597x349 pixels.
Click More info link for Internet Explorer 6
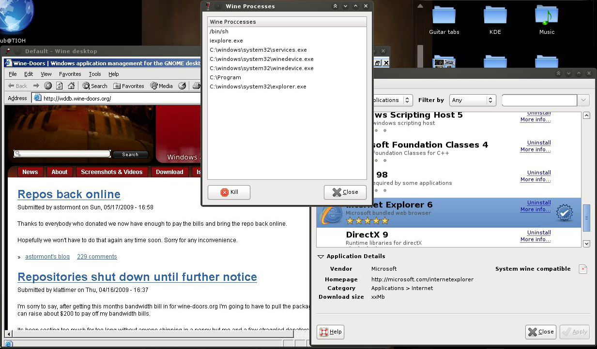point(536,209)
